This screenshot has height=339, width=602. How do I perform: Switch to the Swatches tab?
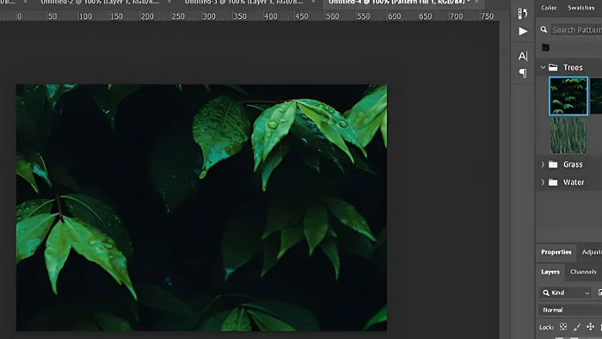point(580,8)
